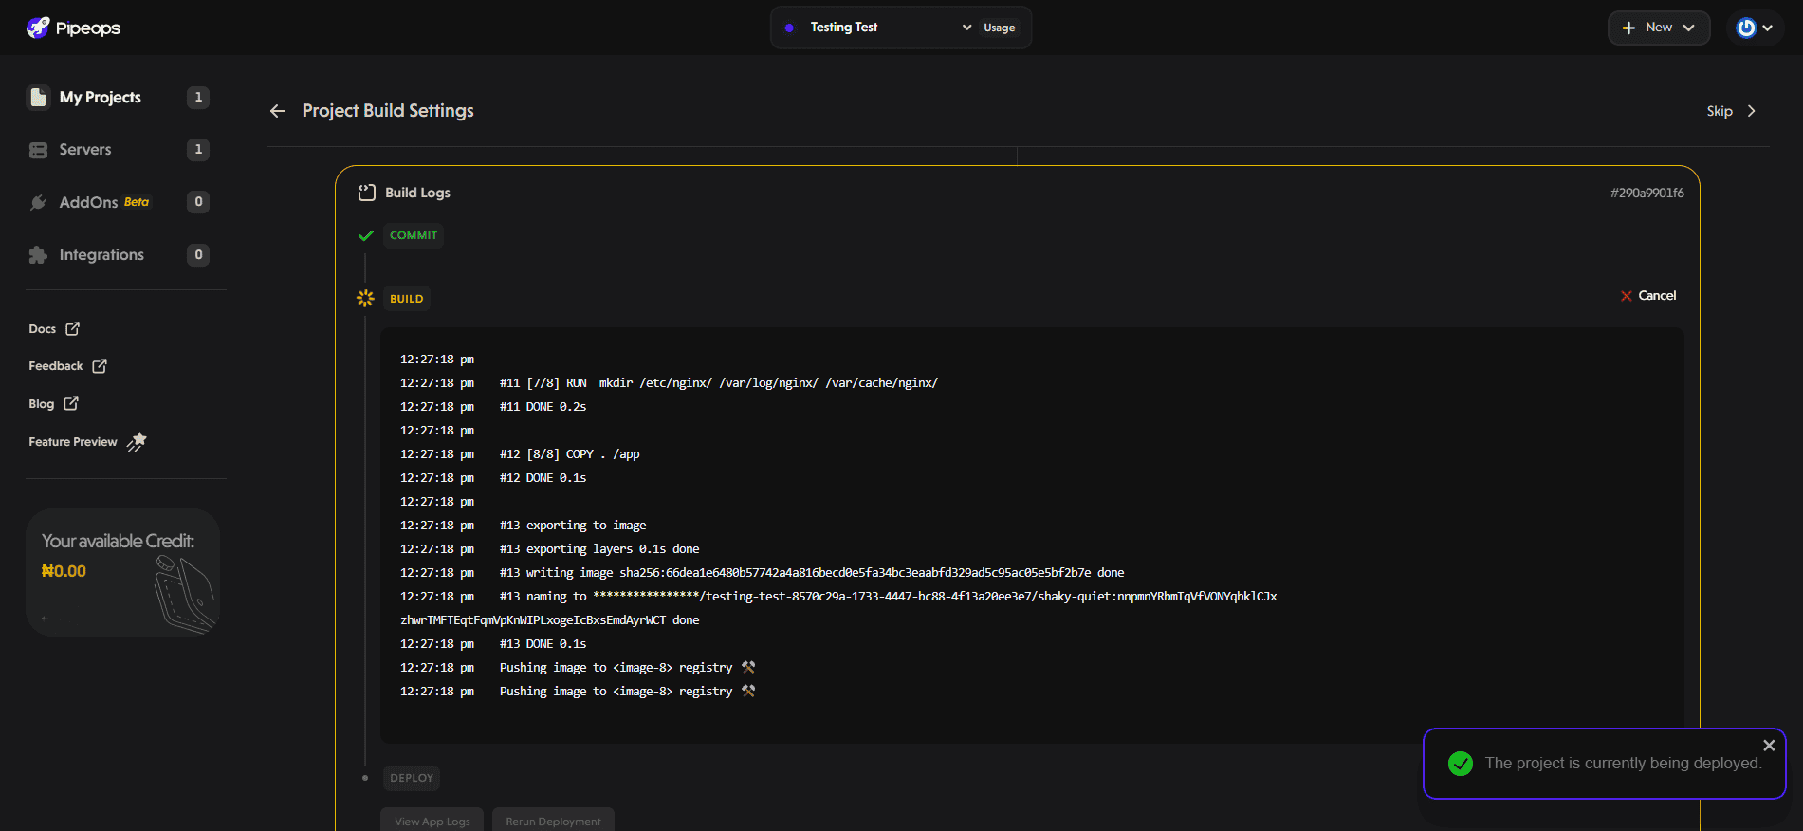The height and width of the screenshot is (831, 1803).
Task: Click the '#12 [8/8] COPY . /app' log line
Action: (x=570, y=454)
